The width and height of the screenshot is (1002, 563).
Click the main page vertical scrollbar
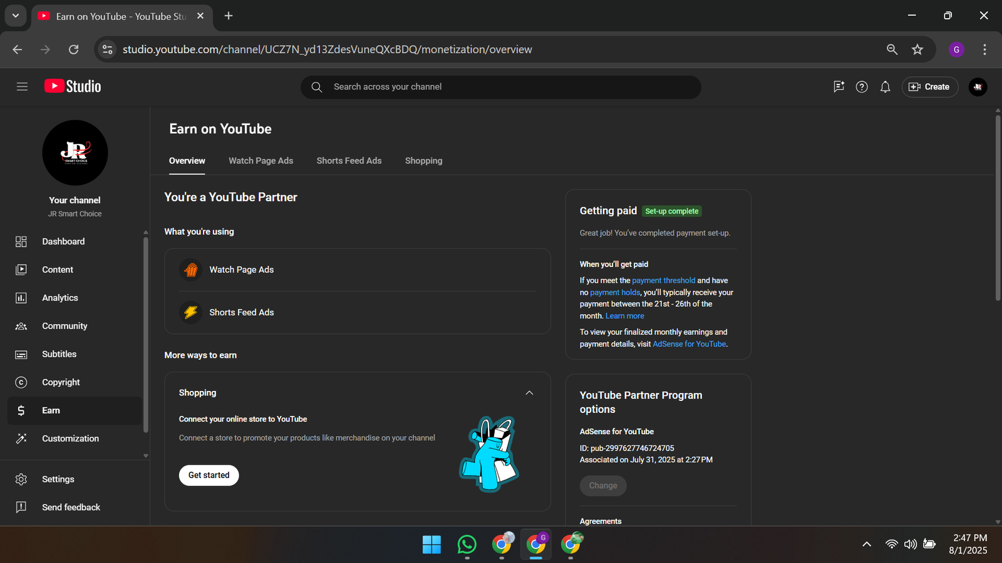point(998,208)
